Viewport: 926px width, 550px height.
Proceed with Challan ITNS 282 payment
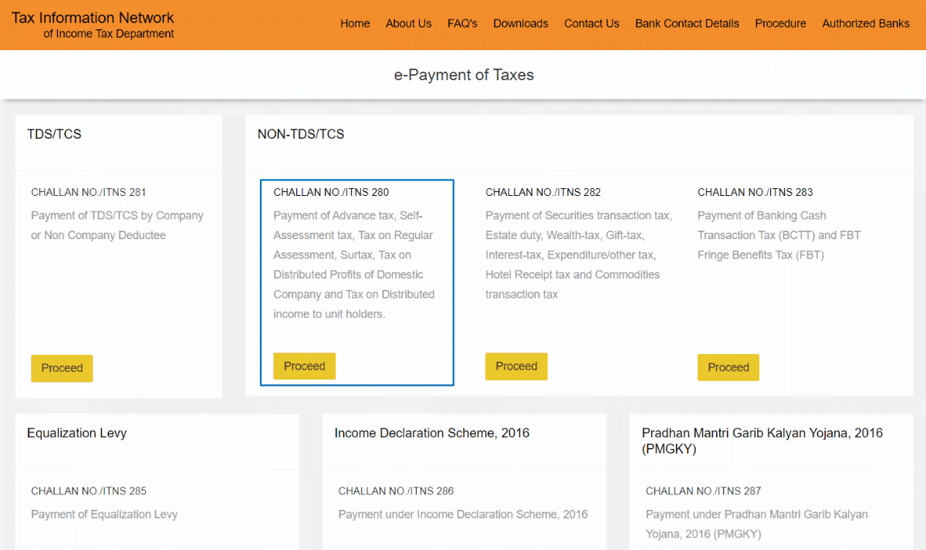tap(516, 366)
